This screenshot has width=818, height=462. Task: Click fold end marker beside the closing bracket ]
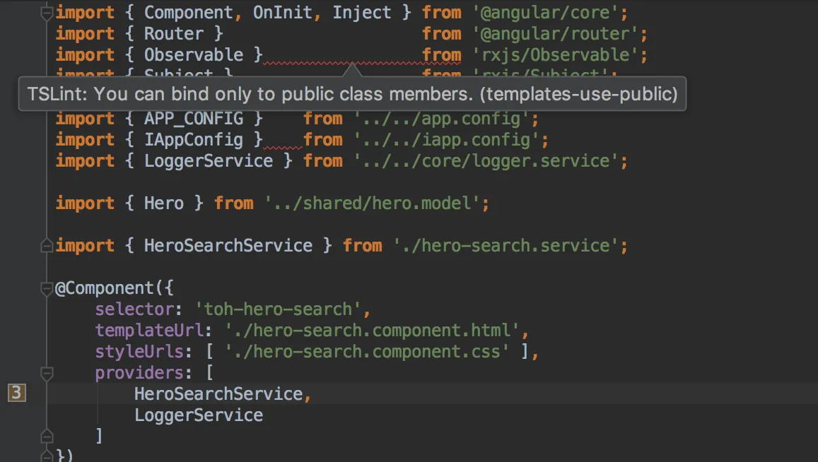(x=47, y=436)
